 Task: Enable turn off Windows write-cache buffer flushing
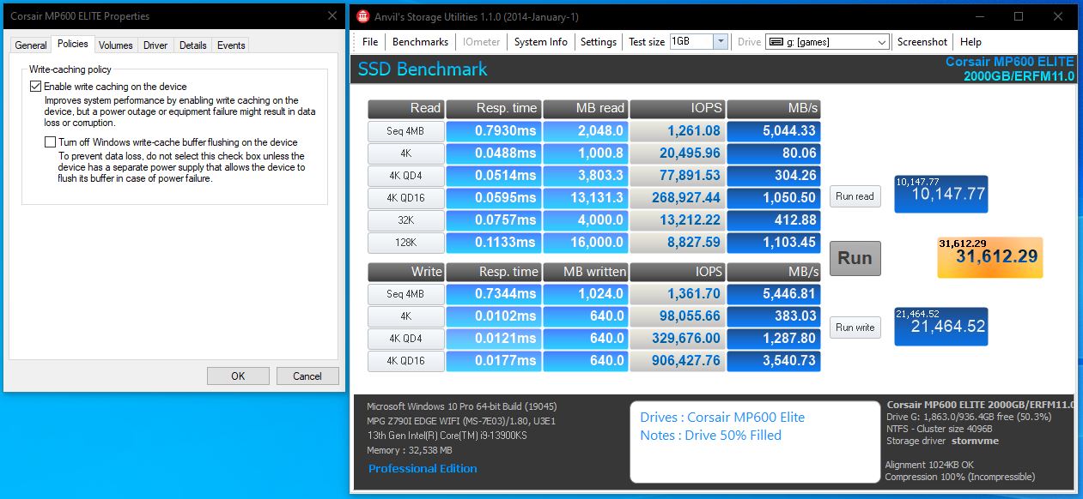pos(50,142)
